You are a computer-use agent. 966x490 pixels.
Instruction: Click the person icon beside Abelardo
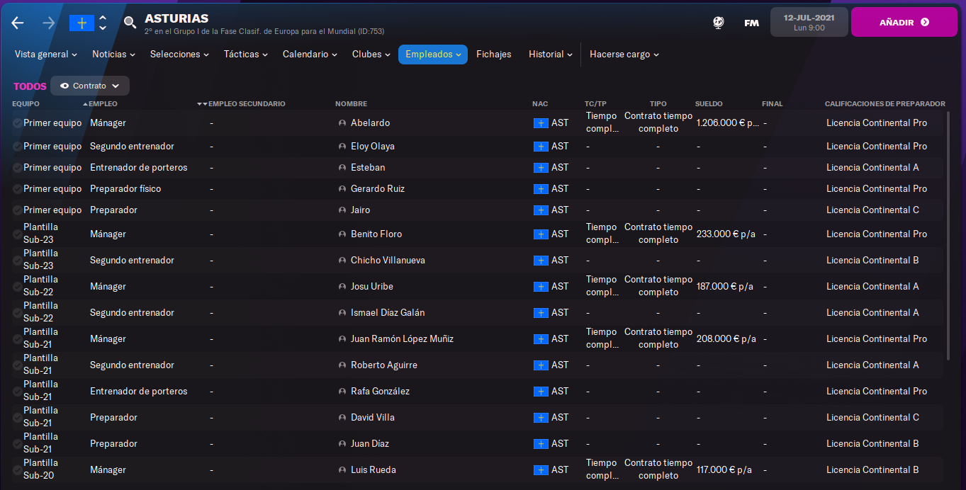pyautogui.click(x=342, y=123)
